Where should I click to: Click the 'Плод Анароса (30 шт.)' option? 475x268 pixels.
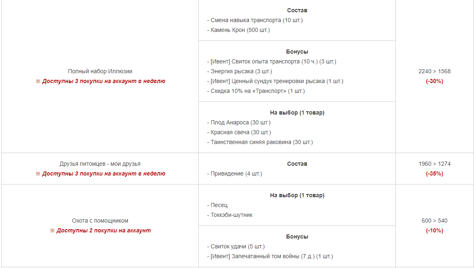(239, 122)
